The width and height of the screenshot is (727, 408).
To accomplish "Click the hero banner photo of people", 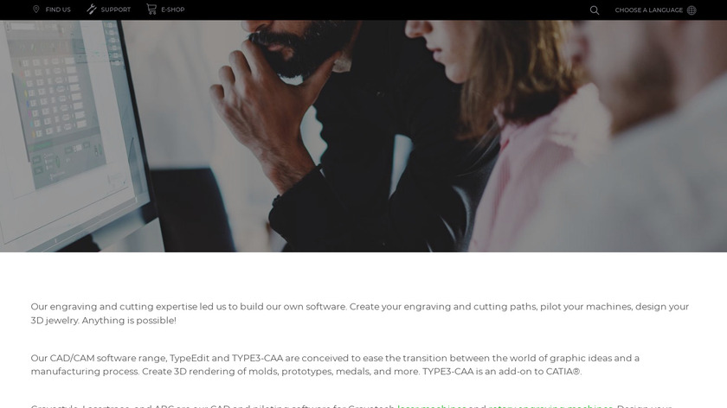I will pyautogui.click(x=363, y=137).
